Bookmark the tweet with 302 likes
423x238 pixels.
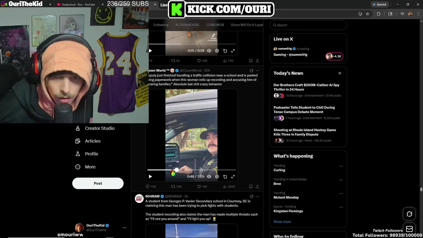tap(250, 61)
